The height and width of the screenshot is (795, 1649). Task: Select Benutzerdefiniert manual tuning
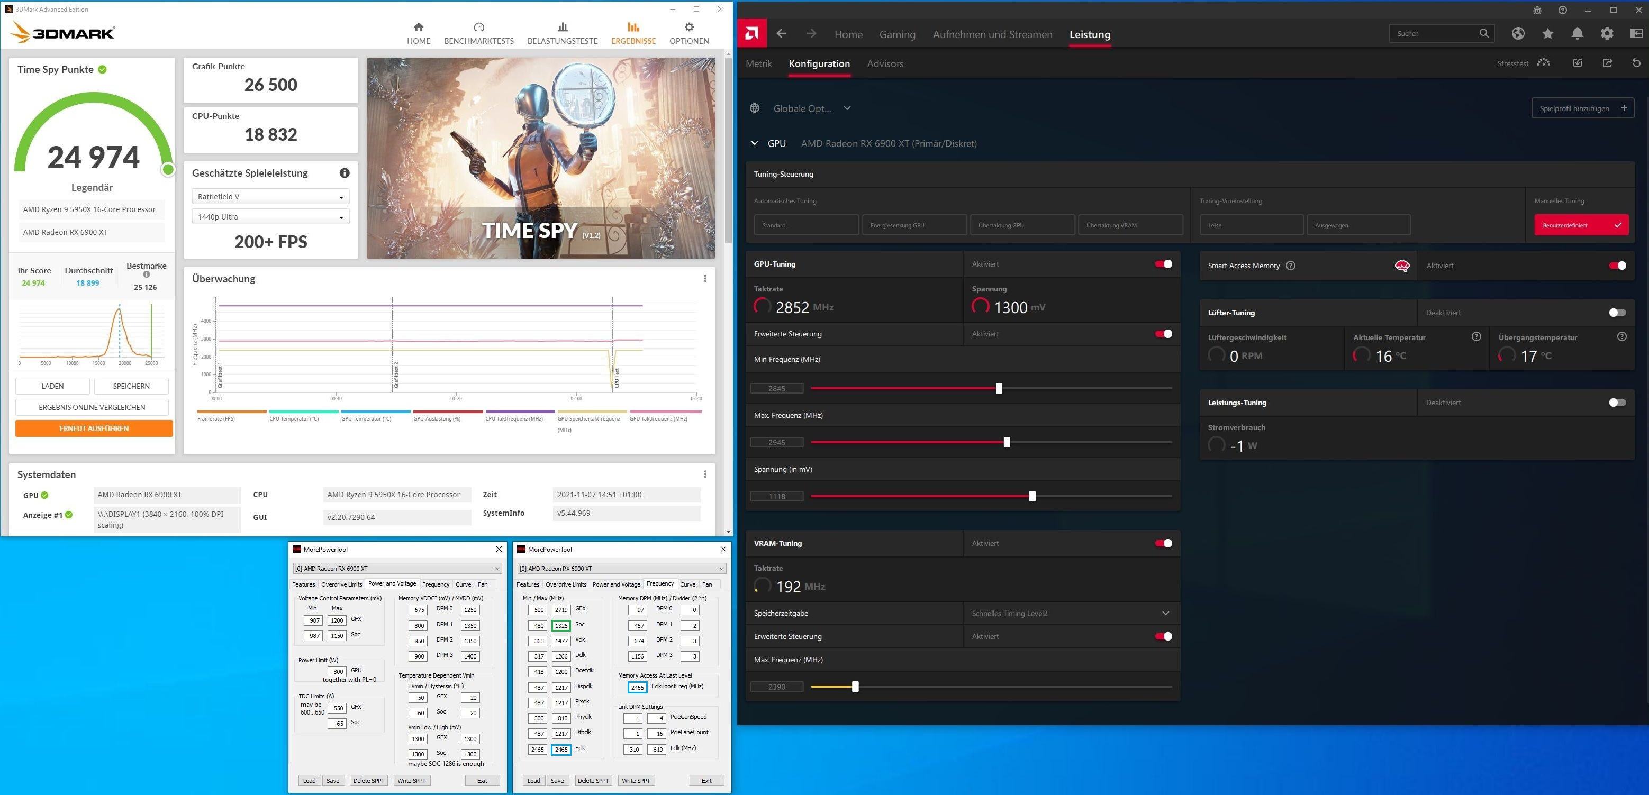(1581, 225)
